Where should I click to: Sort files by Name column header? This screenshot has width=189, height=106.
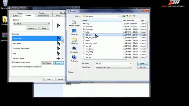(x=102, y=20)
